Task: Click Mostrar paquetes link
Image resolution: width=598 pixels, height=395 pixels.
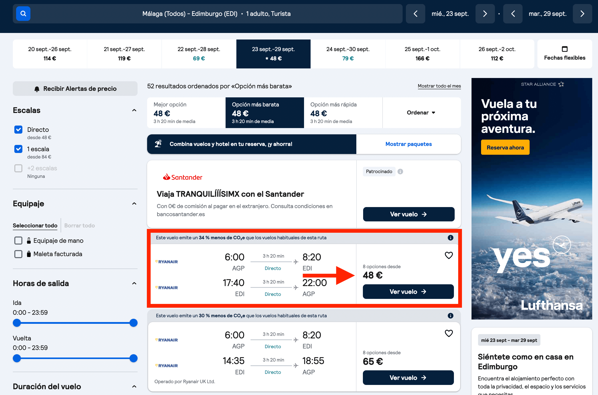Action: (x=408, y=144)
